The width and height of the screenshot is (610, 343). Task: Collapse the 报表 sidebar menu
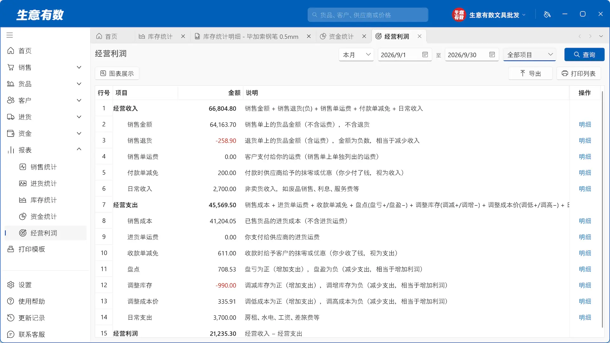click(79, 149)
